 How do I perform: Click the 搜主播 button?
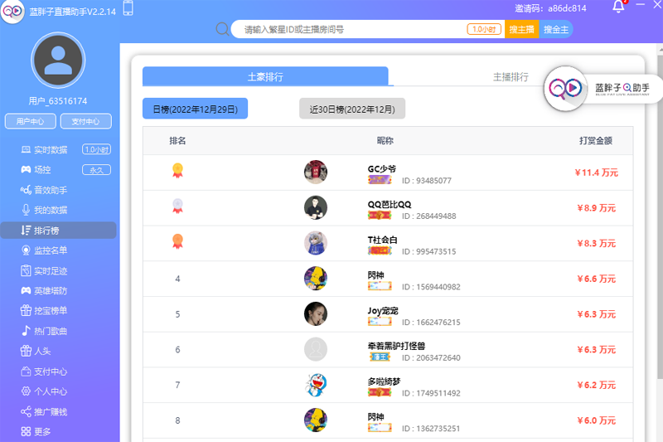(522, 29)
